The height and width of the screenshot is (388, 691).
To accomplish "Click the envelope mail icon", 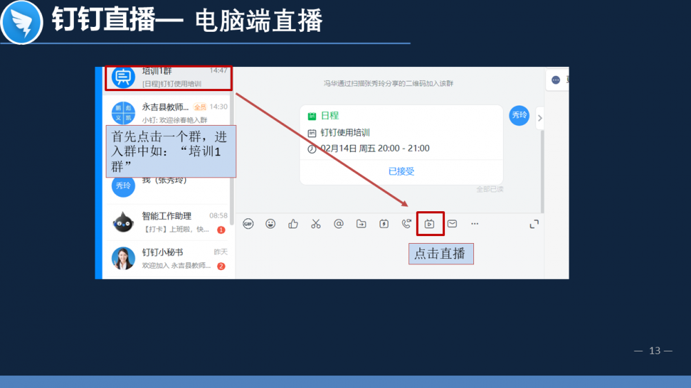I will [452, 224].
